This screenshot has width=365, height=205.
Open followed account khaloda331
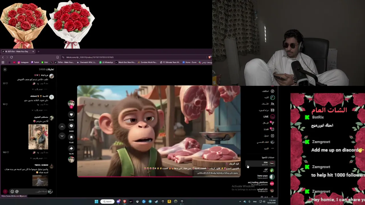265,190
